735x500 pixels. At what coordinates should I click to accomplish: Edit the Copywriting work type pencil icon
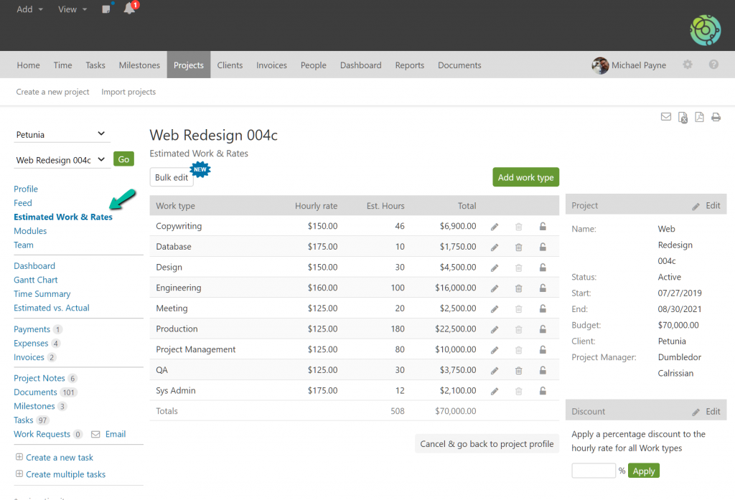click(x=495, y=227)
